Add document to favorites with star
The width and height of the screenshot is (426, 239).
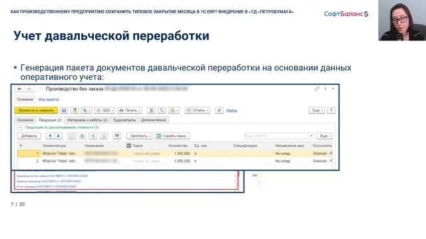[x=41, y=89]
